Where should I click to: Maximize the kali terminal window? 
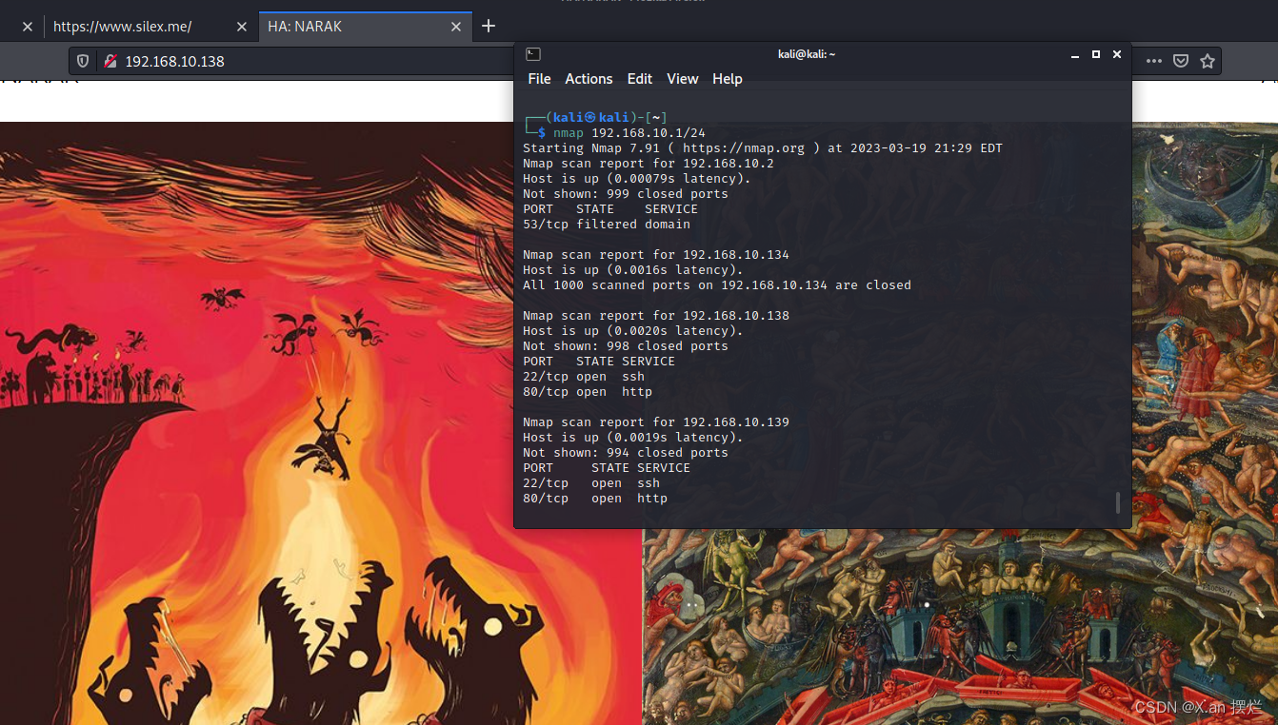[x=1096, y=54]
